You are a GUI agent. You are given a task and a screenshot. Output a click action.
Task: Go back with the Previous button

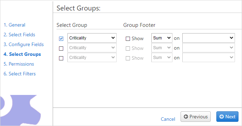tap(196, 117)
